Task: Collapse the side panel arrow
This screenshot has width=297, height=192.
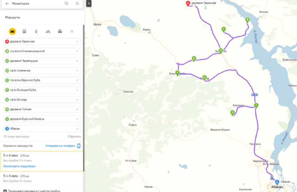Action: coord(89,3)
